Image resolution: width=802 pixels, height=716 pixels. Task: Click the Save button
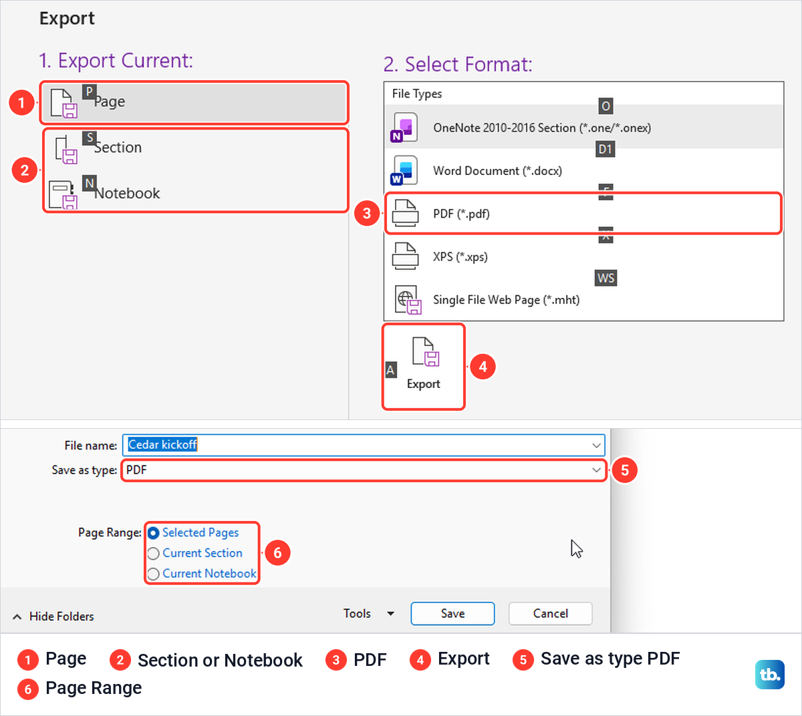(x=452, y=613)
